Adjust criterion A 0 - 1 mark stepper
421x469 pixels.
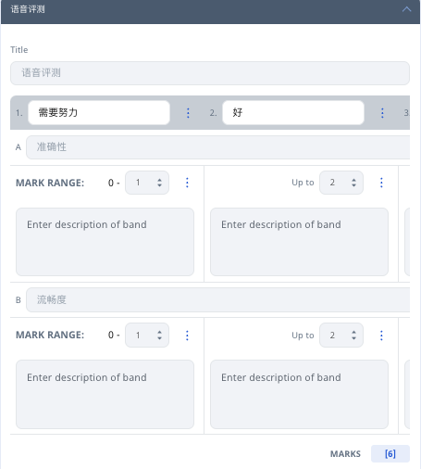tap(147, 183)
